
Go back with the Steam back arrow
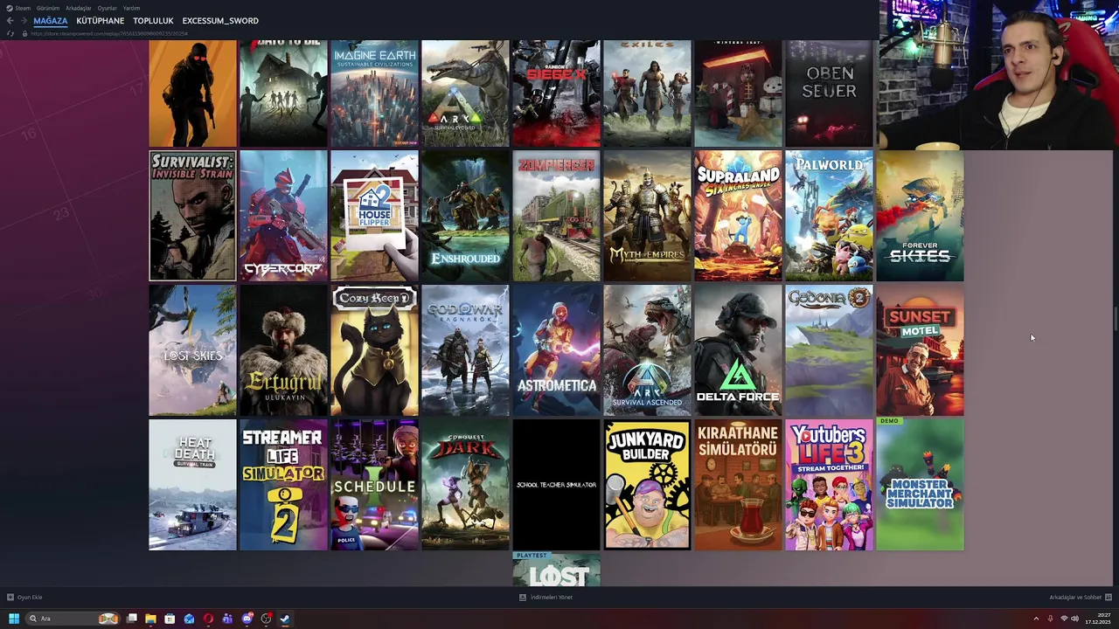pos(10,21)
